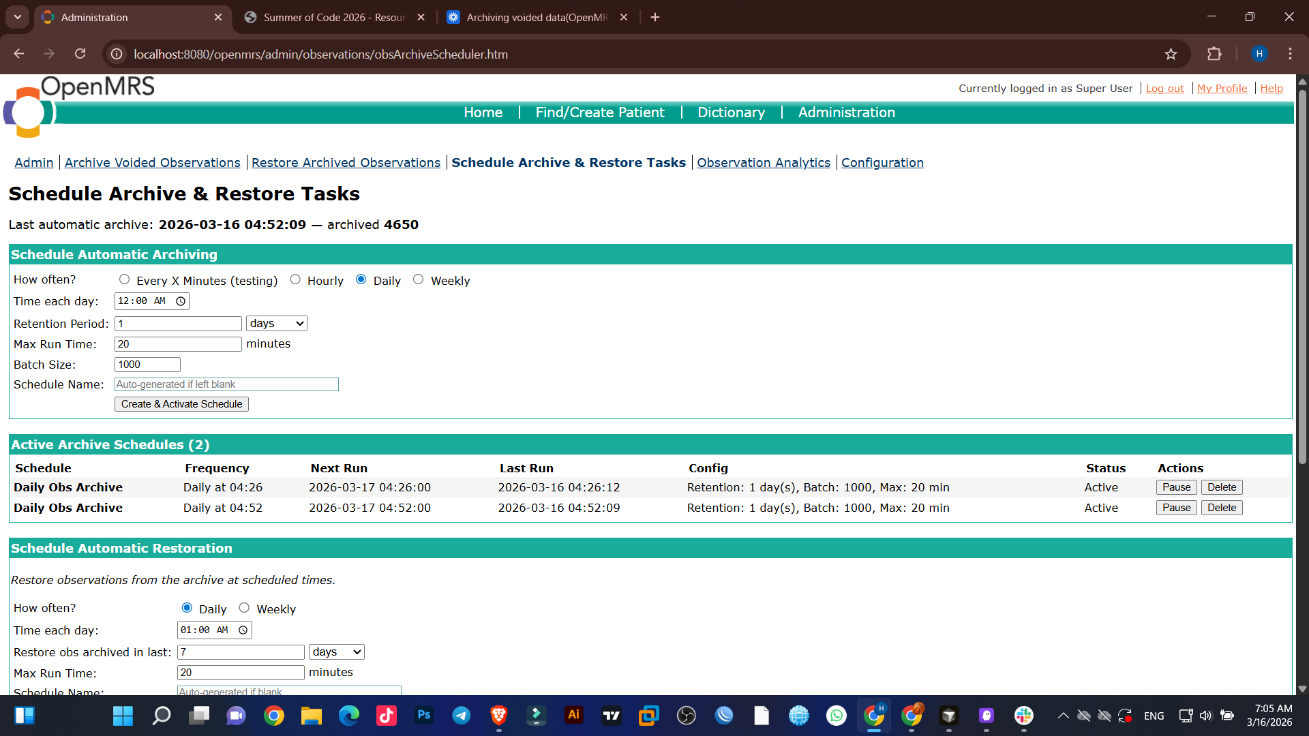
Task: Open clock picker for archive time
Action: (181, 301)
